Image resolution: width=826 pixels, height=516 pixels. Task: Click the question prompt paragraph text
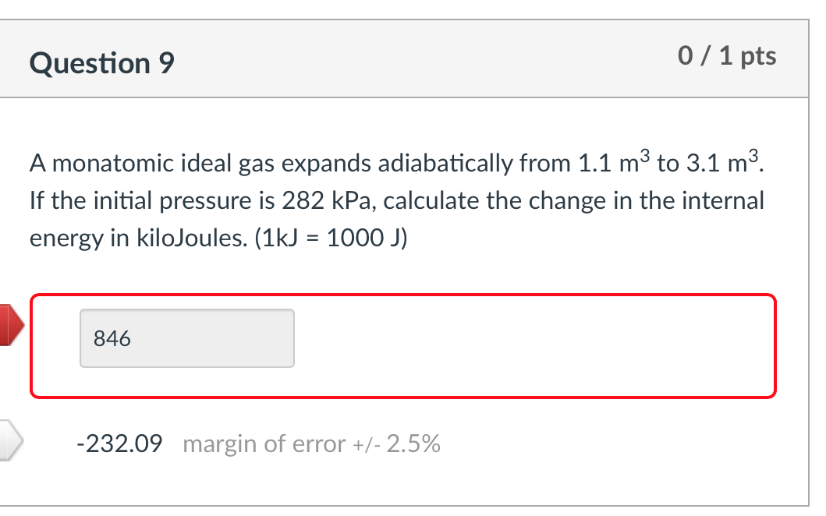click(390, 199)
